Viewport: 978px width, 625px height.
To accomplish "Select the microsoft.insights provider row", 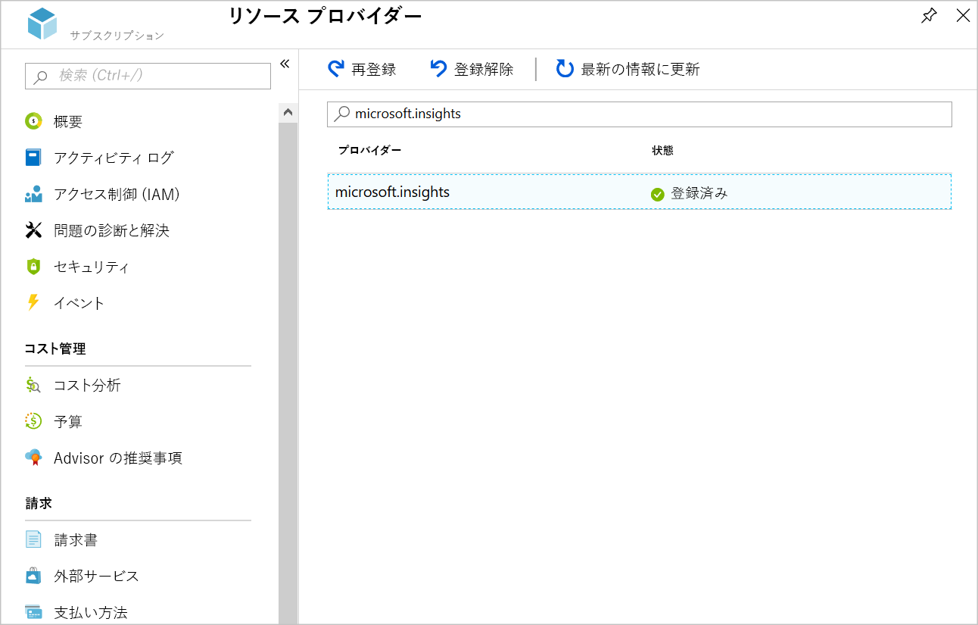I will tap(639, 192).
